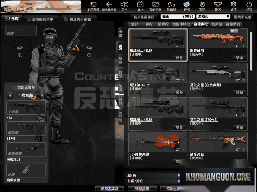Screen dimensions: 257x192
Task: Open the 制造所 crafting hammer icon
Action: pos(171,7)
